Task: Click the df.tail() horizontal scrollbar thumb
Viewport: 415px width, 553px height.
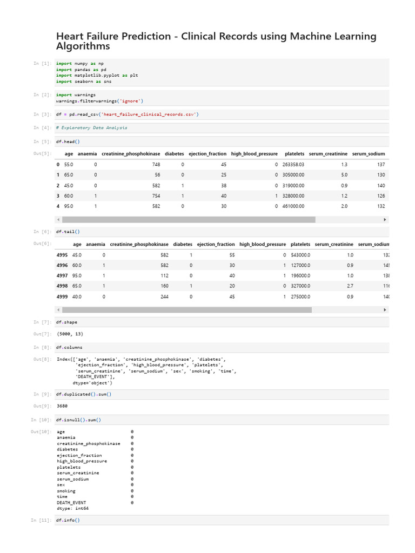Action: (x=187, y=310)
